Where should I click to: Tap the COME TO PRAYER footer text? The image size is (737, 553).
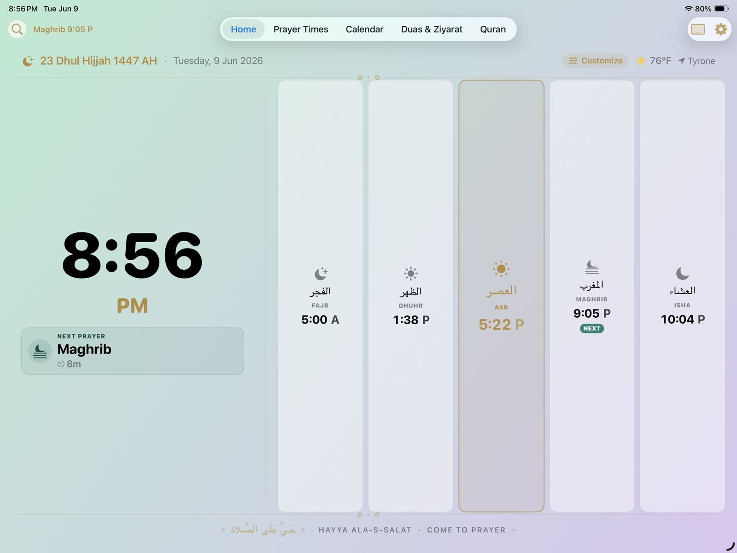click(x=466, y=530)
